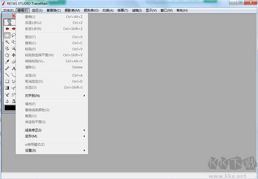
Task: Select the magnifying glass zoom tool
Action: coord(13,49)
